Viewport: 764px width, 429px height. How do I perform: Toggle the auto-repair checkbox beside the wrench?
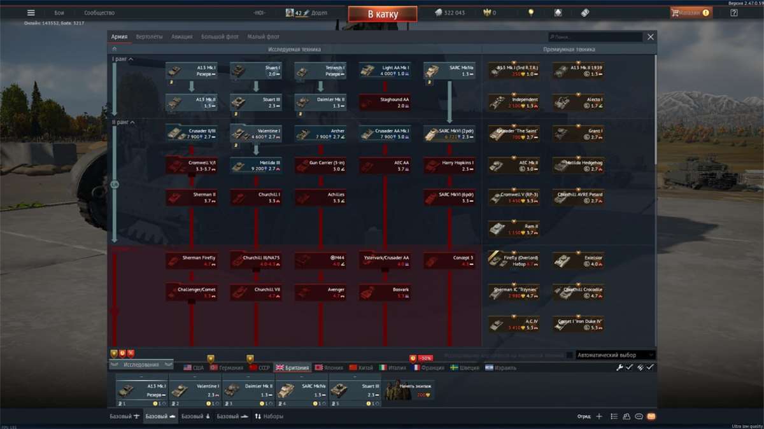pos(629,367)
